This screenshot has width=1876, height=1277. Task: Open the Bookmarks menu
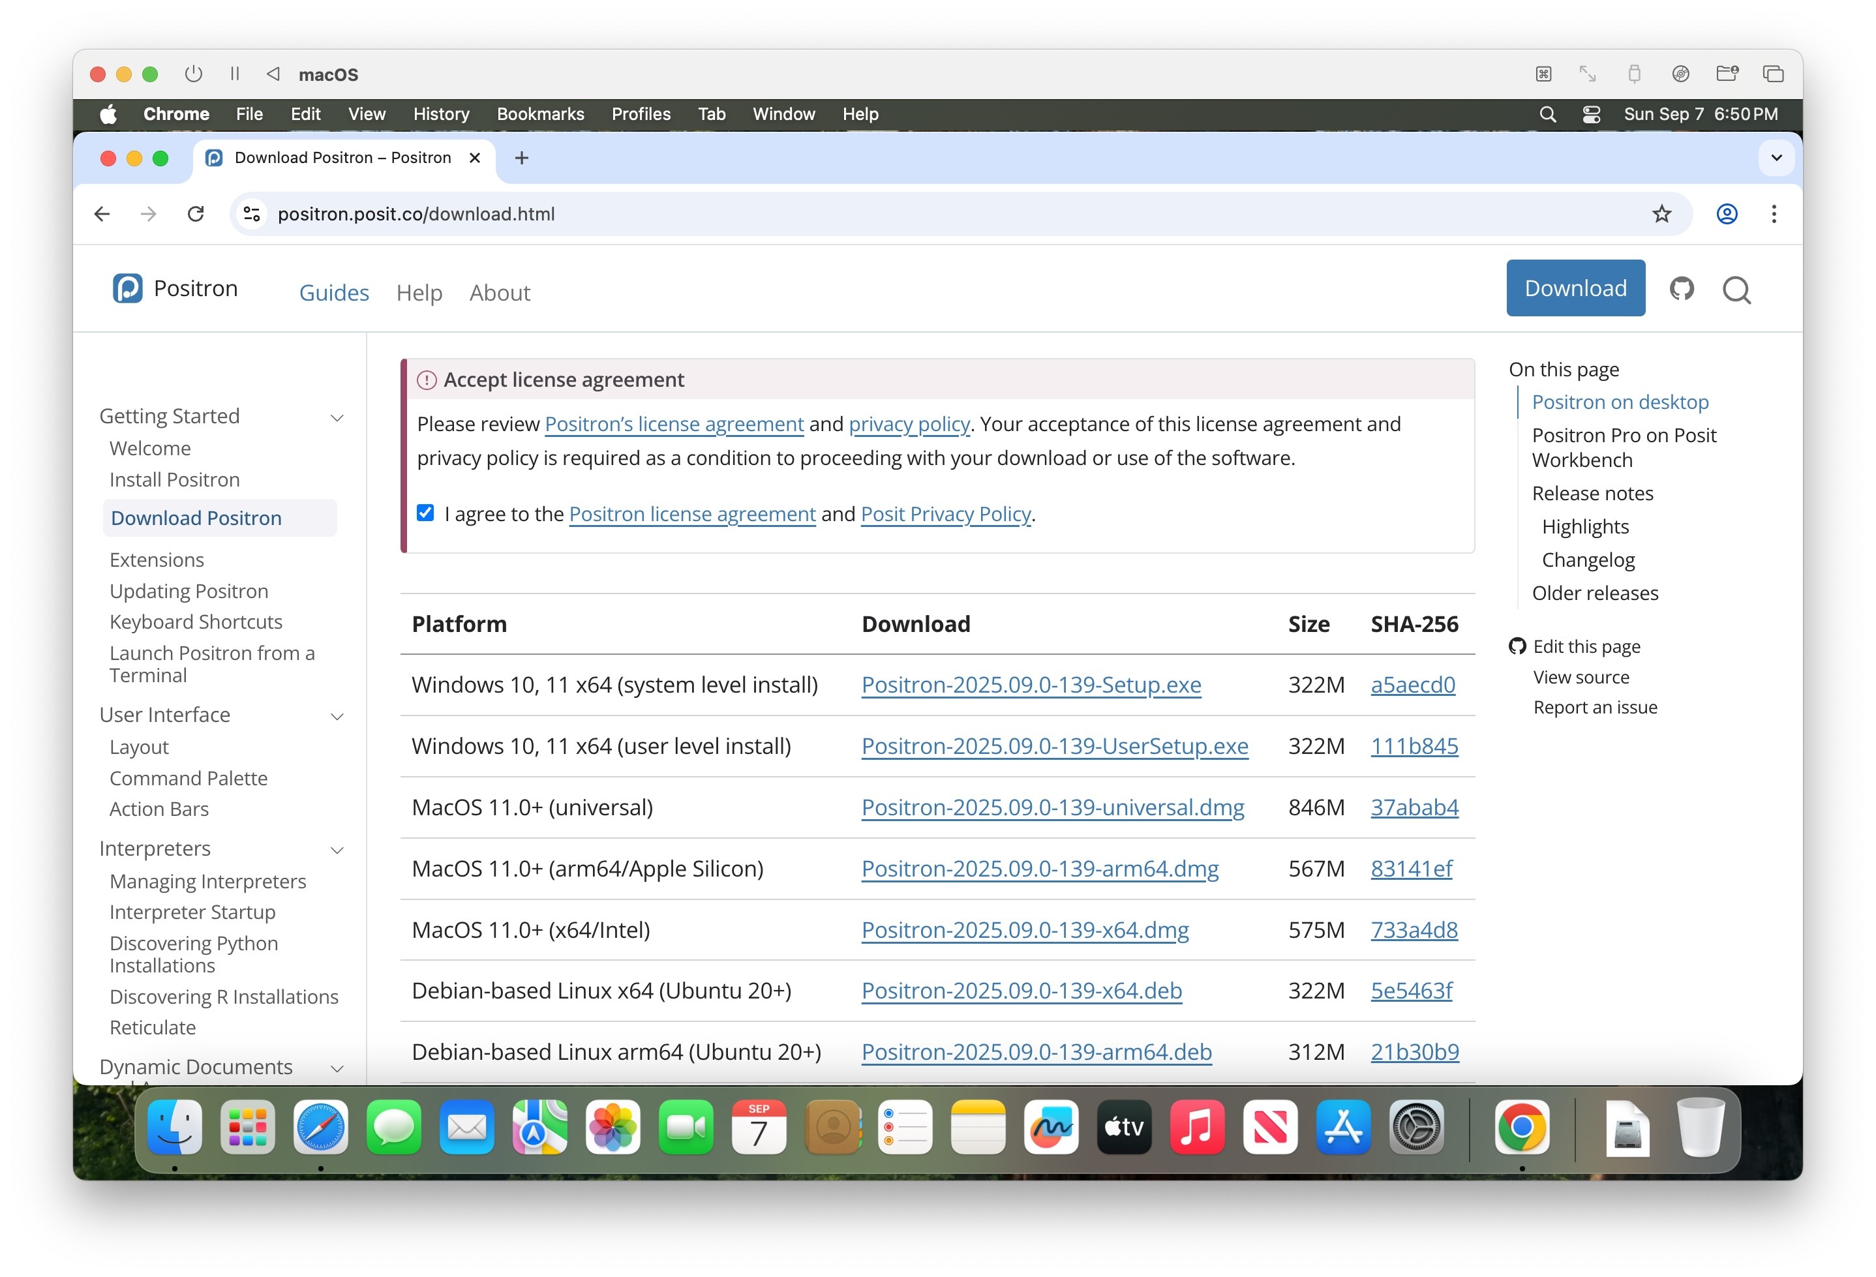(x=540, y=115)
